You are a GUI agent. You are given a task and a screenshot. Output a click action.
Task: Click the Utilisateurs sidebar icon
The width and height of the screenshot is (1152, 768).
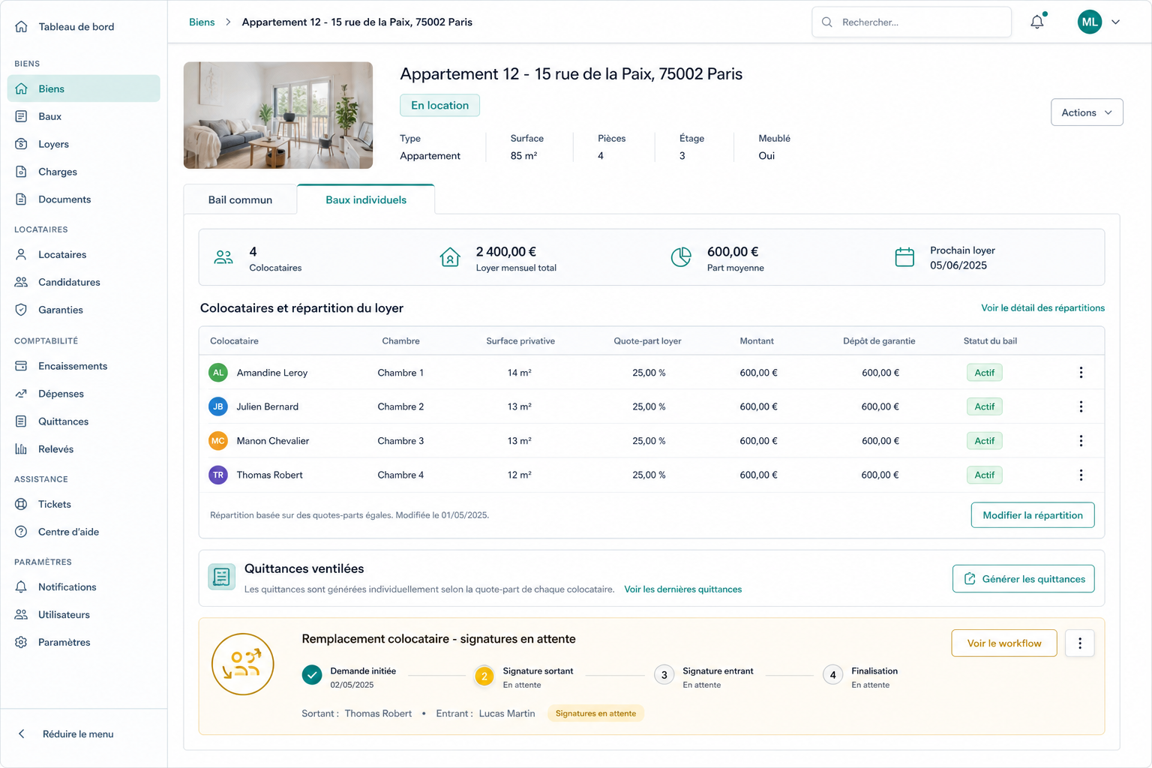(x=21, y=615)
